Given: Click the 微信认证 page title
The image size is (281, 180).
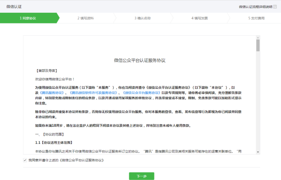Looking at the screenshot, I should 14,6.
